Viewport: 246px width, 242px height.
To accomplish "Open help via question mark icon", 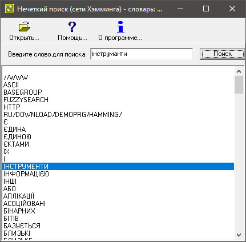I will [72, 27].
